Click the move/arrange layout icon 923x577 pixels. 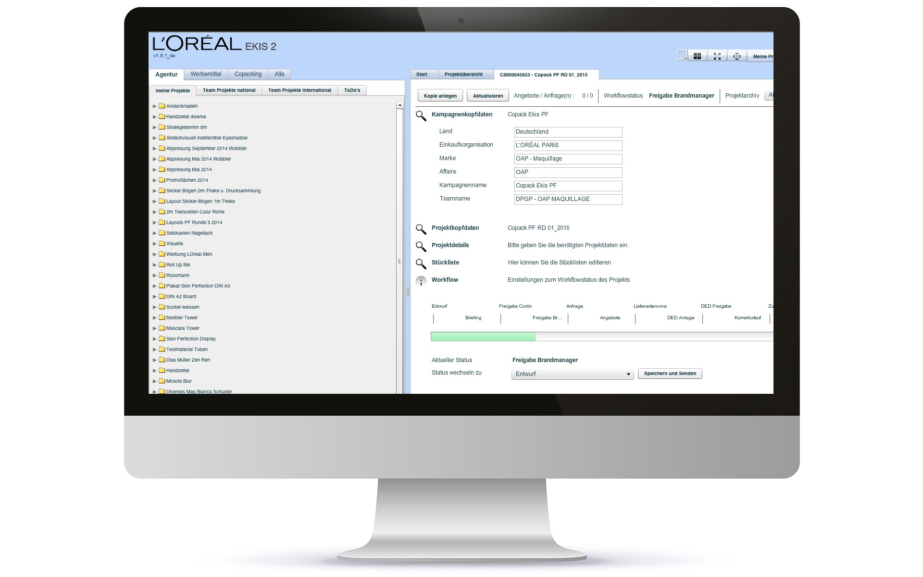coord(697,56)
